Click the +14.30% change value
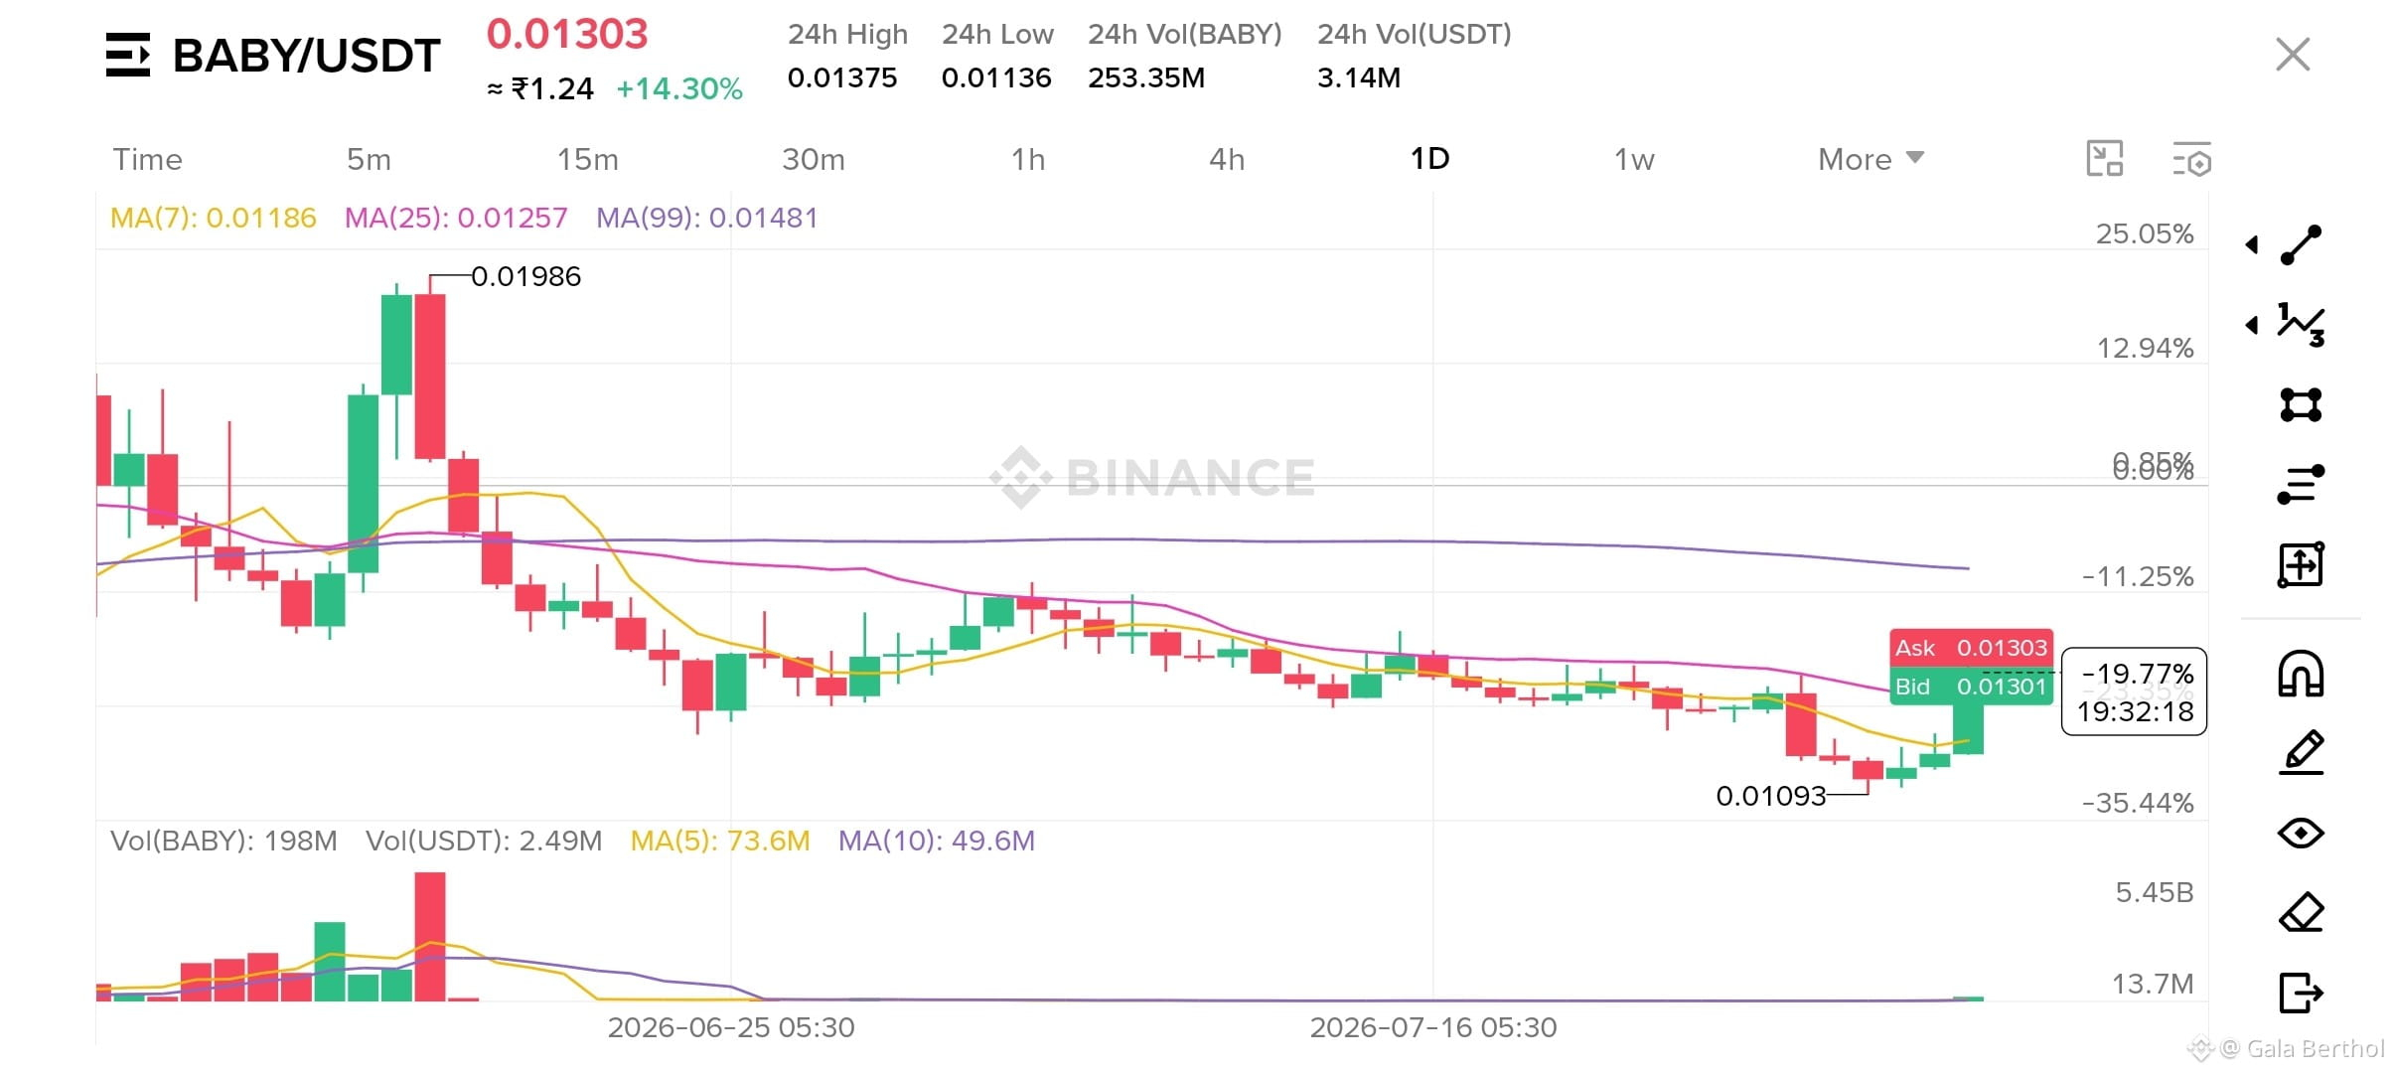Screen dimensions: 2392x1073 [x=679, y=89]
